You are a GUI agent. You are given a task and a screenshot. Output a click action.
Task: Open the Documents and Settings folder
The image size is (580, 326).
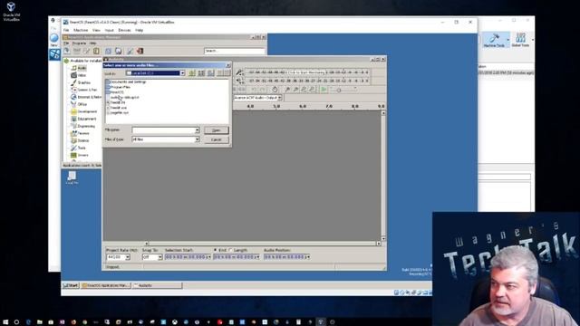pyautogui.click(x=126, y=81)
